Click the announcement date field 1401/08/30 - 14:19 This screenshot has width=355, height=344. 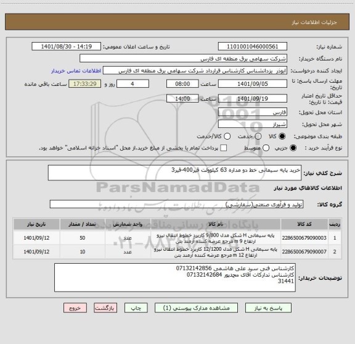tap(67, 46)
